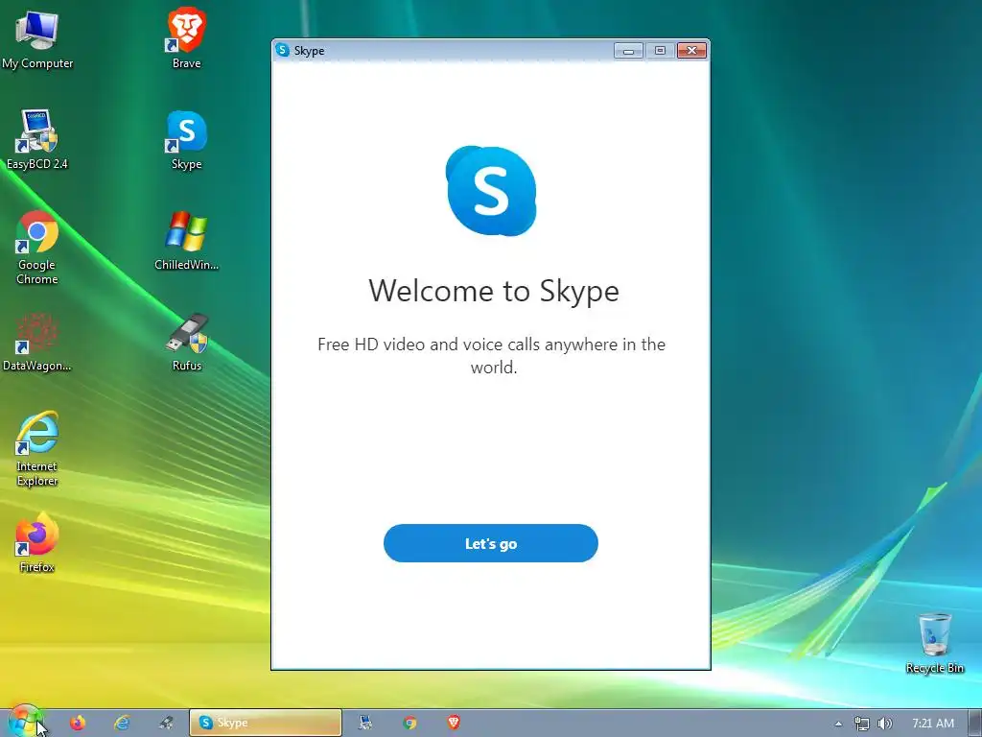Launch Internet Explorer from the taskbar
This screenshot has height=737, width=982.
(122, 723)
